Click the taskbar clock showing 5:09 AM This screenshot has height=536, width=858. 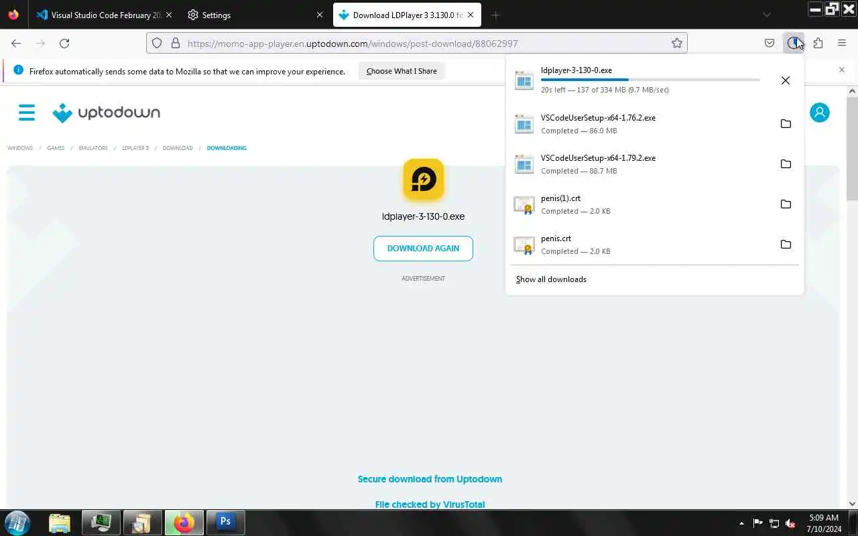coord(824,523)
